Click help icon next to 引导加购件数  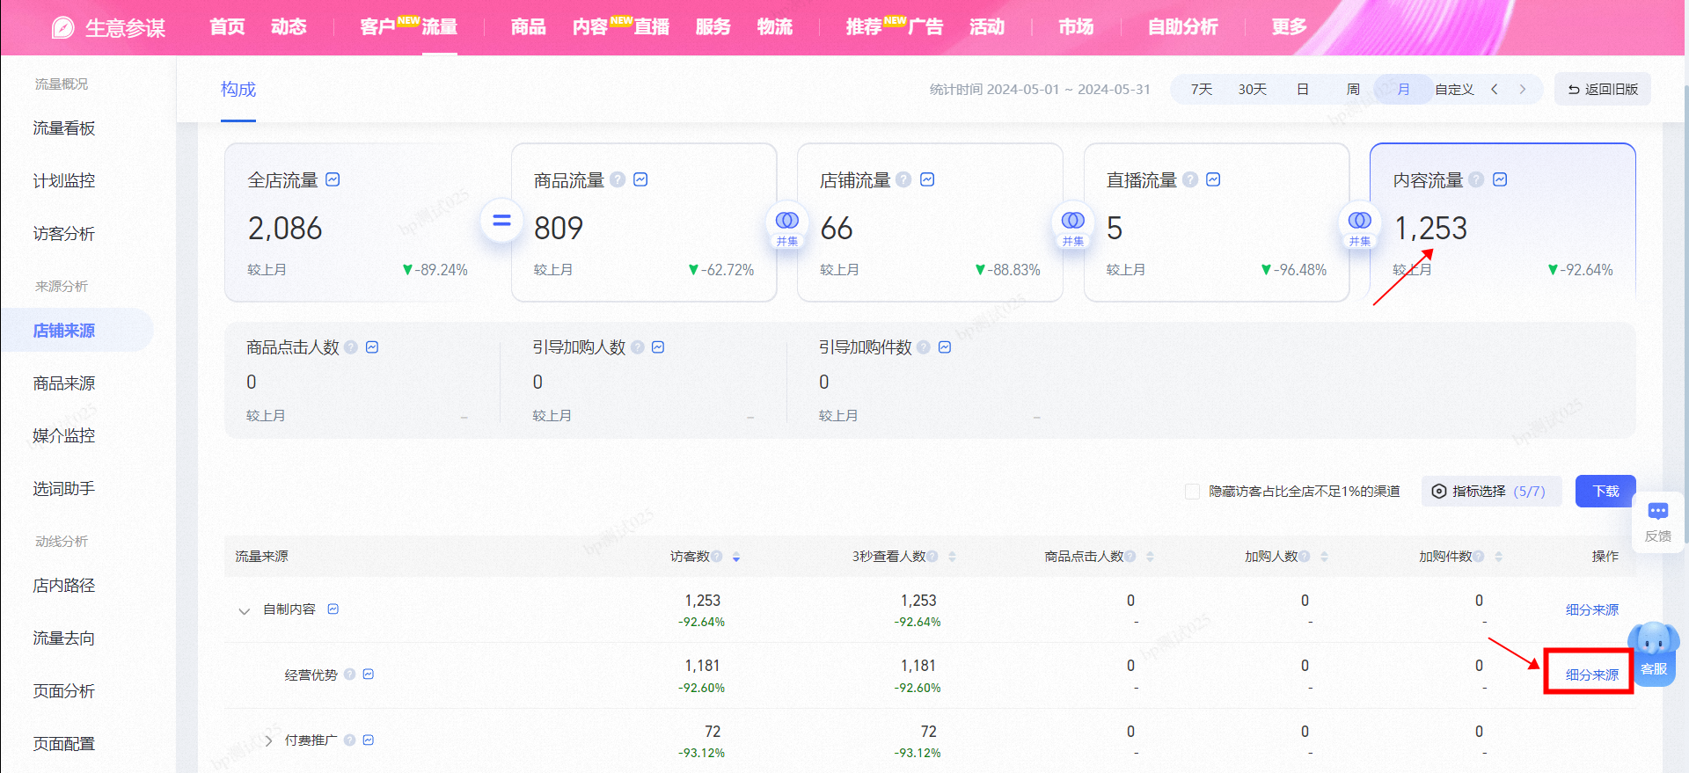coord(924,347)
